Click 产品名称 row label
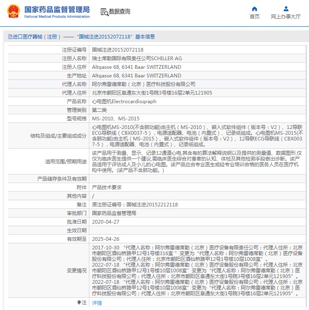 pos(77,102)
